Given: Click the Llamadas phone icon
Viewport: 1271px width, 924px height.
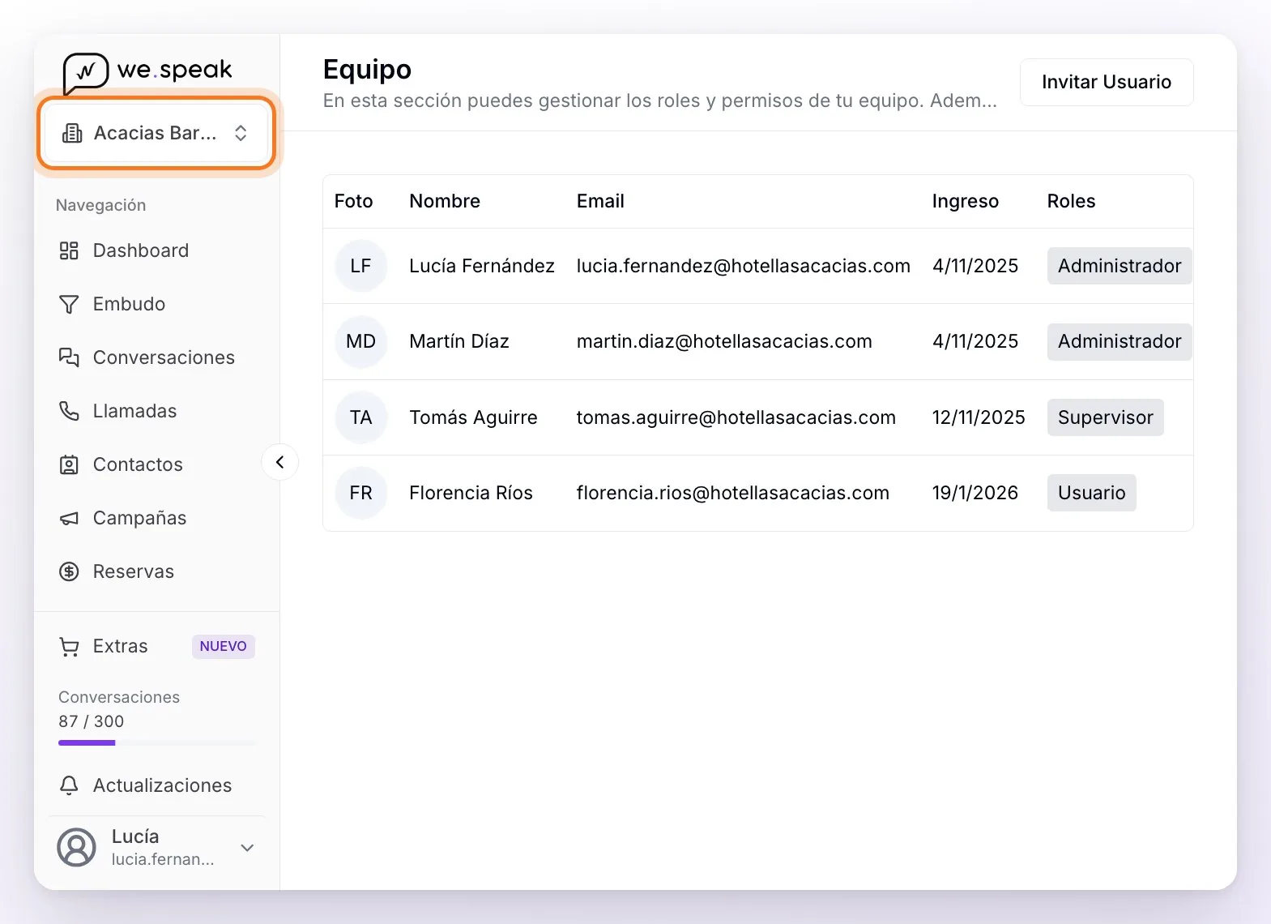Looking at the screenshot, I should [x=69, y=411].
